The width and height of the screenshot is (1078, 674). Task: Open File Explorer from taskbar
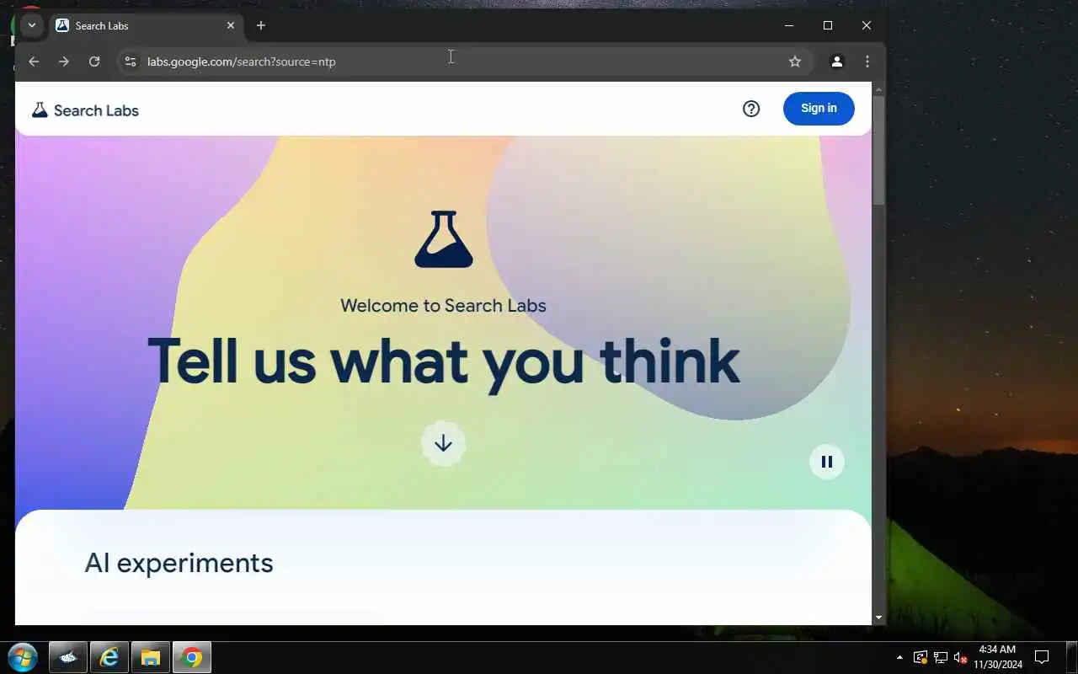click(151, 657)
